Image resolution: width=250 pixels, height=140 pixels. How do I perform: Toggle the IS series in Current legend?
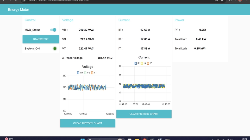click(143, 63)
